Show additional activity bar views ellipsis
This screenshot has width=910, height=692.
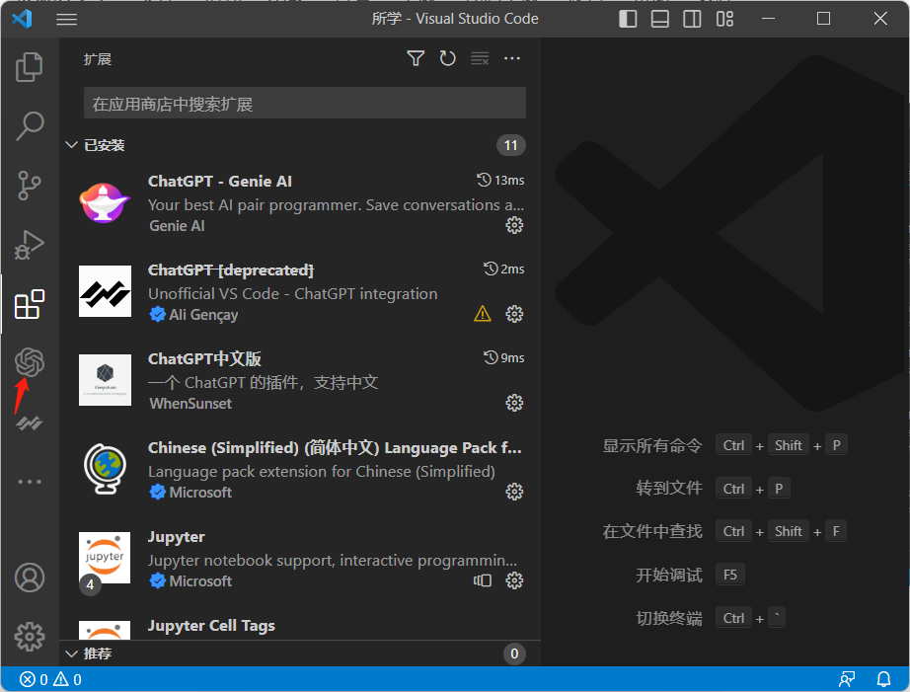tap(29, 482)
